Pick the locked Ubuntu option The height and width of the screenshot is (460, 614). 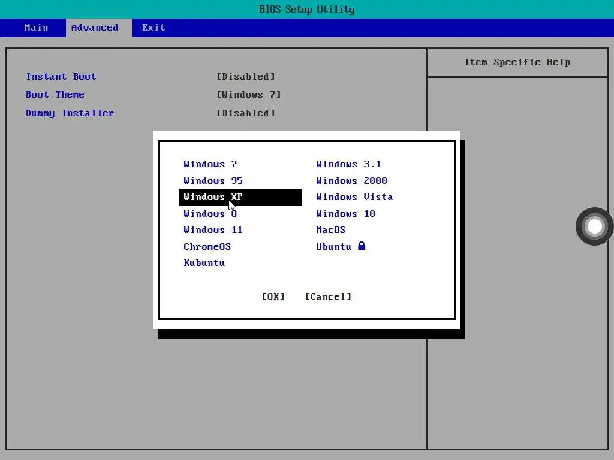341,246
